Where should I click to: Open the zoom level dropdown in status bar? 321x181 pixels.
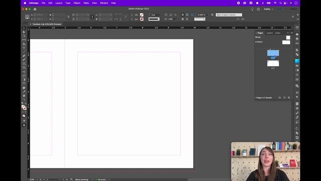[x=37, y=179]
